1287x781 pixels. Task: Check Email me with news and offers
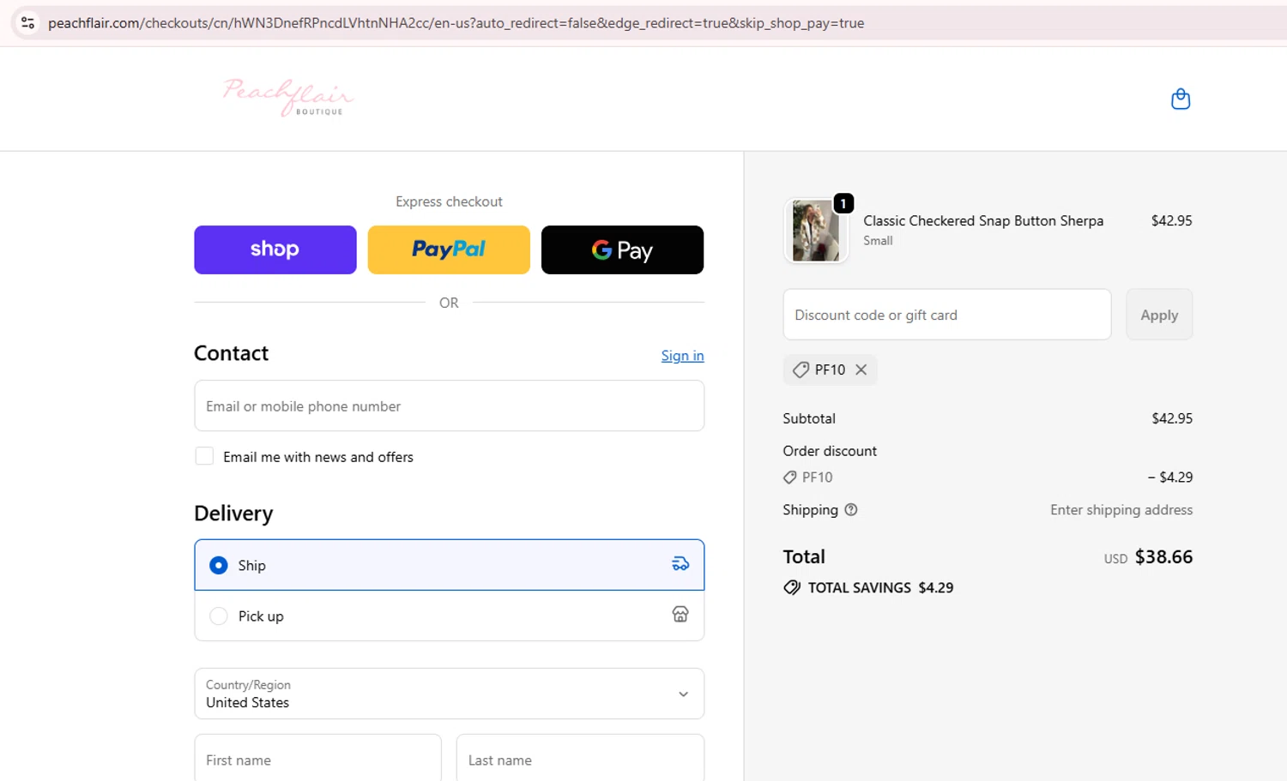point(204,456)
